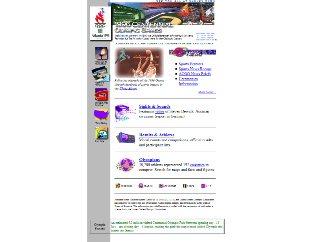The height and width of the screenshot is (242, 322).
Task: Open Help in the bottom navigation
Action: click(206, 186)
